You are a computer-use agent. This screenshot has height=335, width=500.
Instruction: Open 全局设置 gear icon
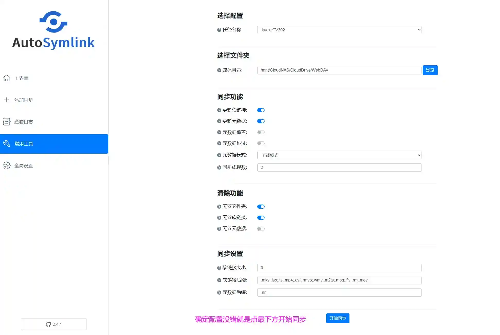click(x=7, y=165)
